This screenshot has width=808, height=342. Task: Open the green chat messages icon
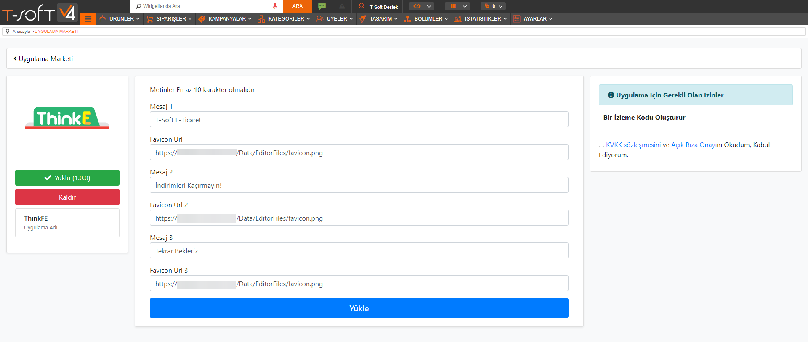322,6
